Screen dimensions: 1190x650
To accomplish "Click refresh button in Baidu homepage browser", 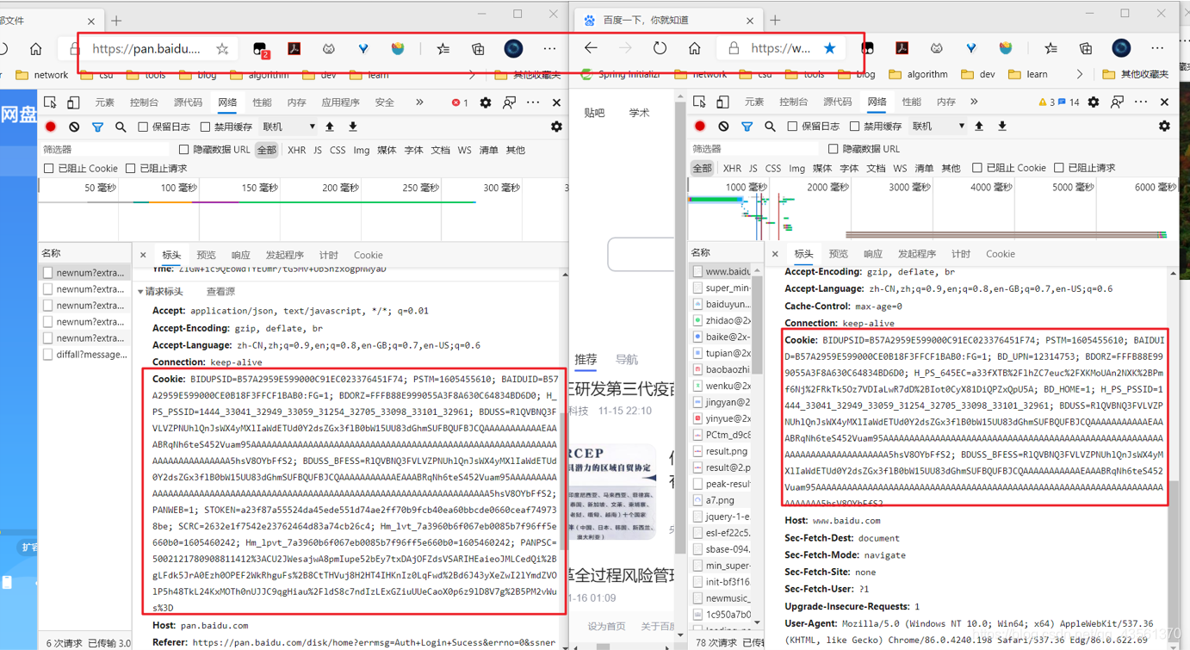I will pyautogui.click(x=660, y=48).
